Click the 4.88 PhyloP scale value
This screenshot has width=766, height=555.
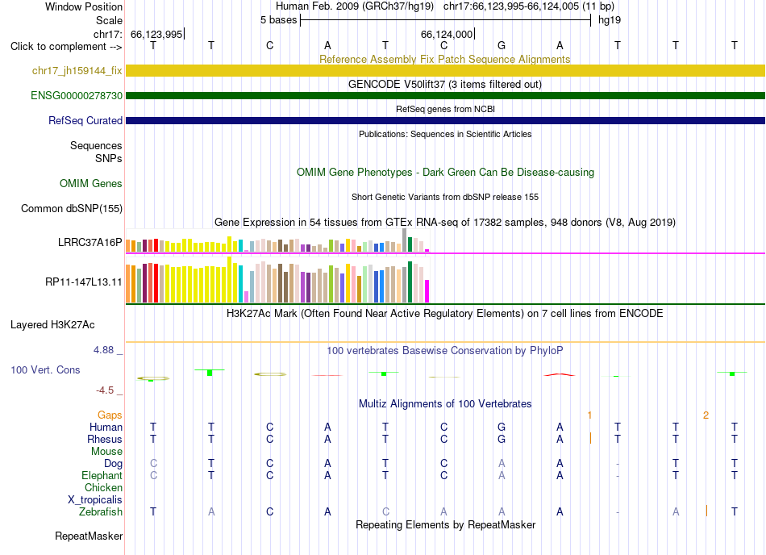point(103,350)
